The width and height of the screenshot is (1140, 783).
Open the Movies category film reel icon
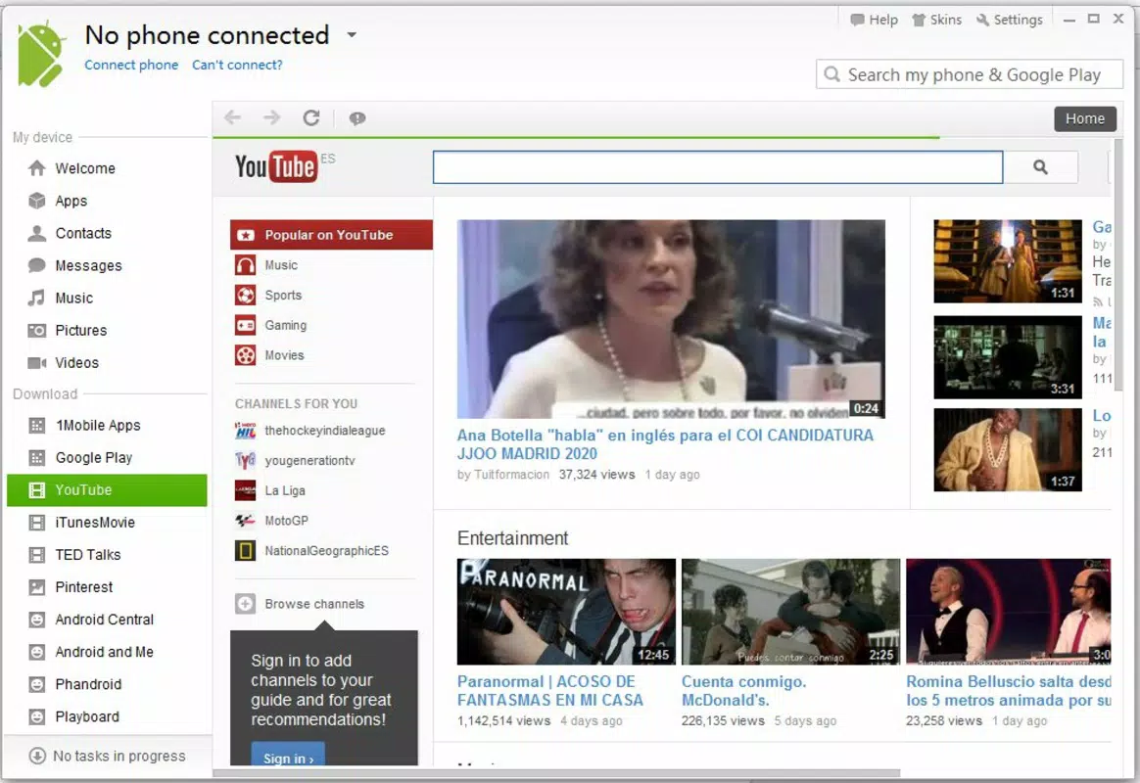coord(246,355)
